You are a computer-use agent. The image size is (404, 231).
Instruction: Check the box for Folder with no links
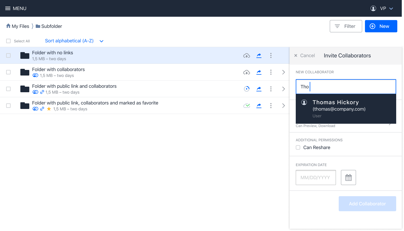(x=8, y=55)
